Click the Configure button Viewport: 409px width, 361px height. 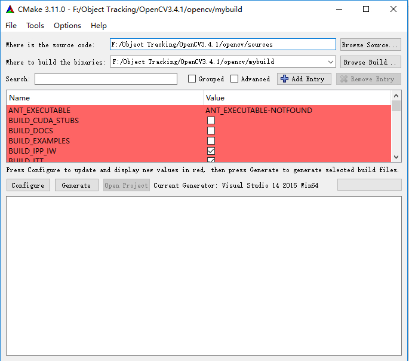click(28, 185)
